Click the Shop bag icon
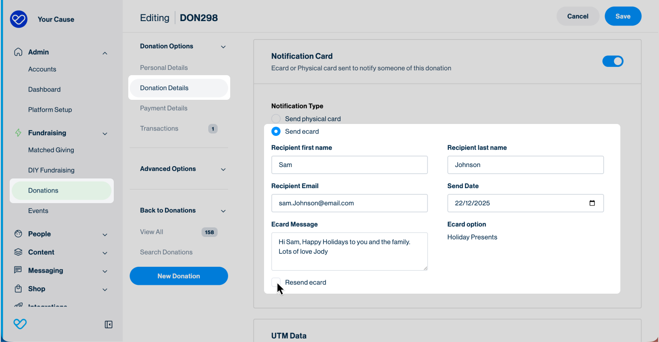 point(18,289)
